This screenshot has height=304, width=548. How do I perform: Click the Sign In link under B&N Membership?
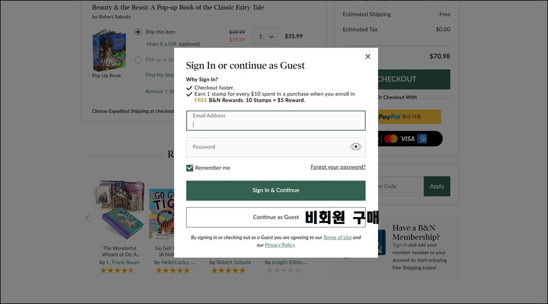tap(400, 245)
